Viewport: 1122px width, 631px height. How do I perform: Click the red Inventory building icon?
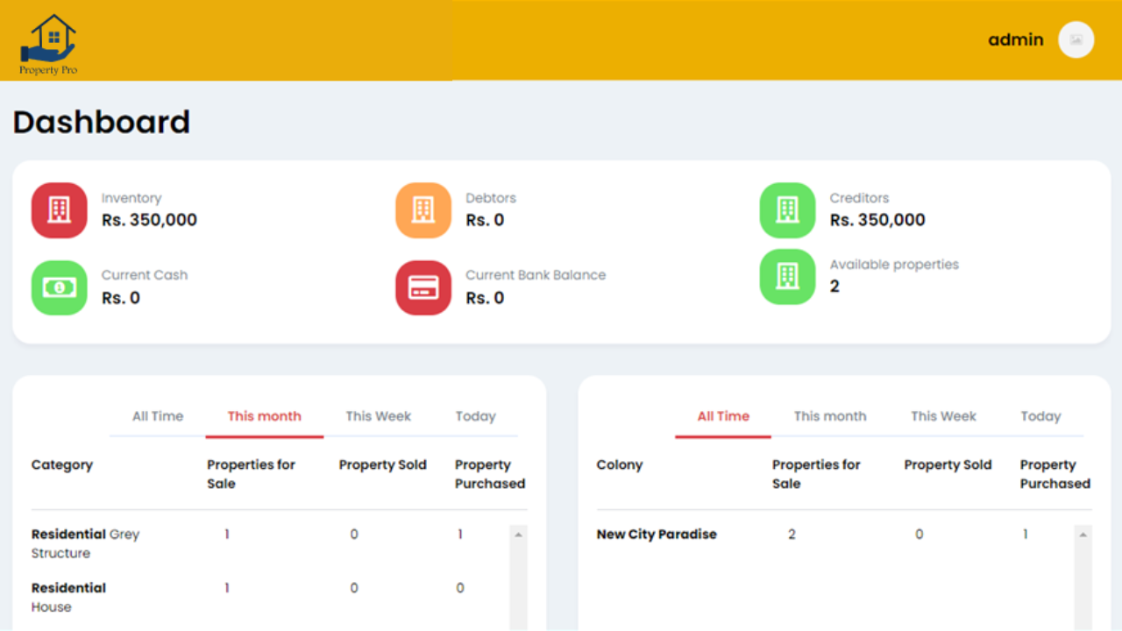[59, 210]
